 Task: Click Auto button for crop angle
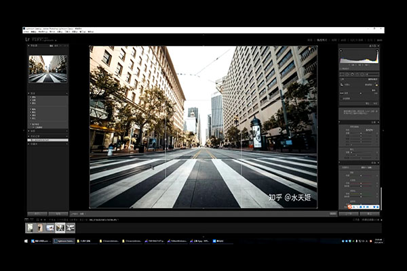pyautogui.click(x=374, y=90)
